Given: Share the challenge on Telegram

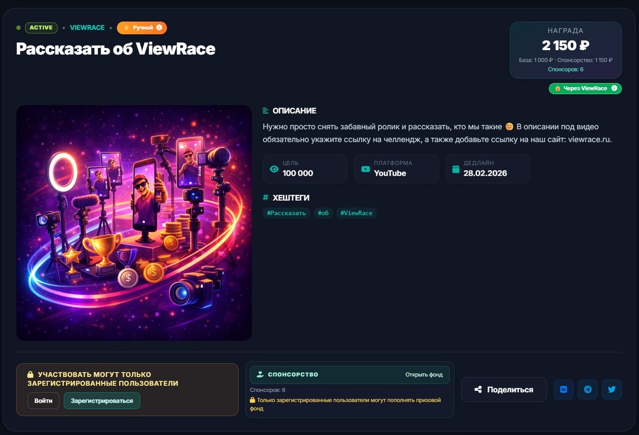Looking at the screenshot, I should pyautogui.click(x=587, y=389).
